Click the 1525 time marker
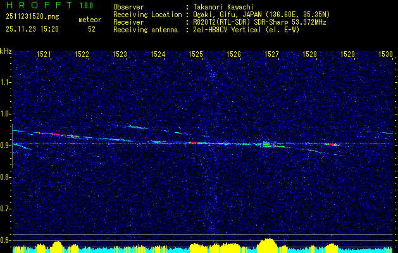The image size is (398, 253). coord(196,54)
